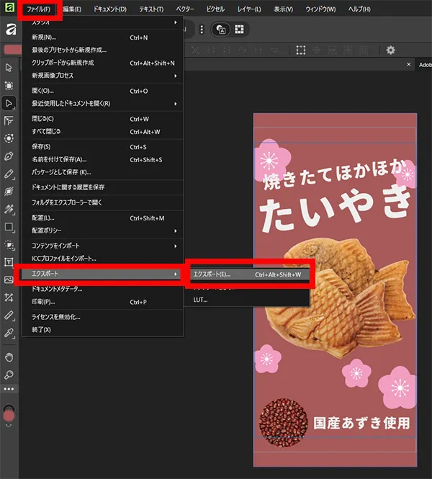Select the Move tool arrow icon
Viewport: 432px width, 479px height.
(x=9, y=68)
